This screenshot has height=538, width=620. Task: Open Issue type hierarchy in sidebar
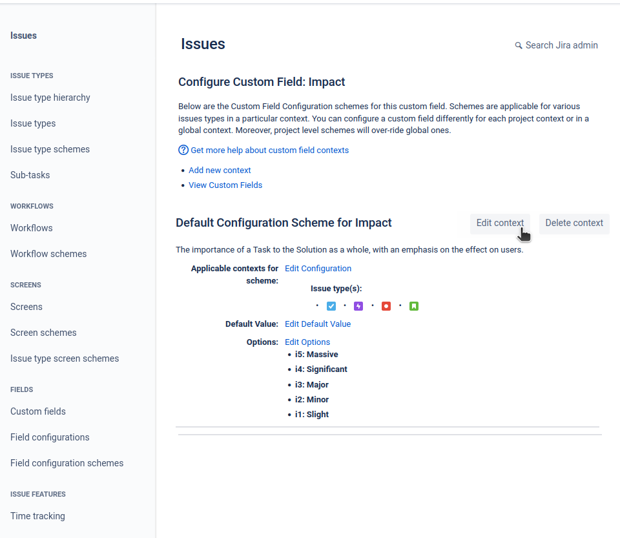[x=50, y=98]
